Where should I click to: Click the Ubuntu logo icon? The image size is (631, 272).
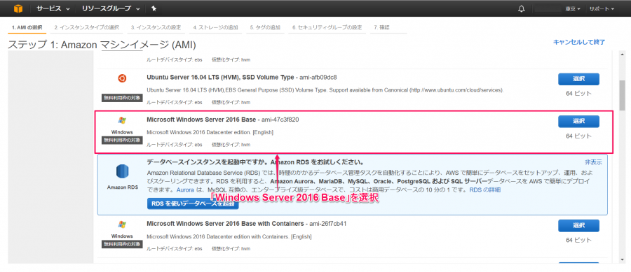(122, 78)
